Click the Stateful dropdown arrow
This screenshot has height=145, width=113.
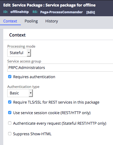pos(29,53)
